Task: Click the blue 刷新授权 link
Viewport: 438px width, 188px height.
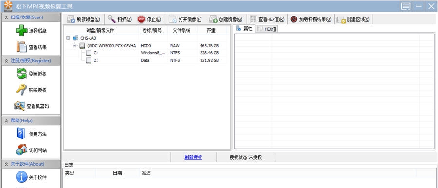Action: (x=193, y=157)
